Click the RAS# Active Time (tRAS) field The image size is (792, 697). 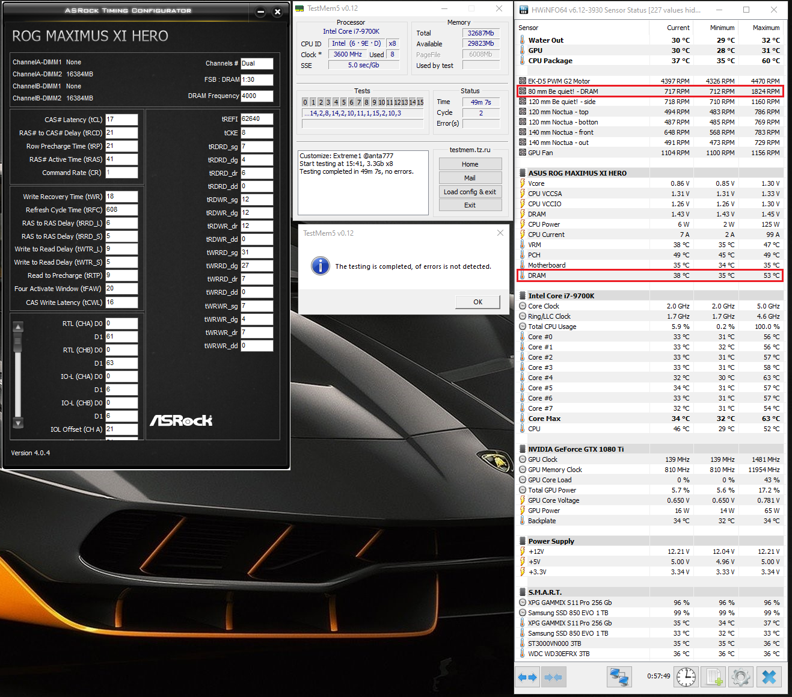[x=121, y=159]
